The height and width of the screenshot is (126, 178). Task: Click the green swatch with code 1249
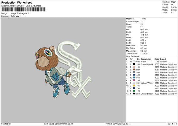click(x=133, y=91)
